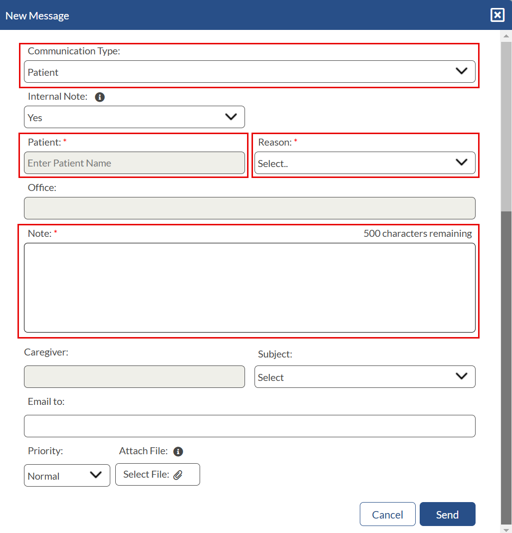Click the Internal Note info icon
Image resolution: width=512 pixels, height=533 pixels.
(x=99, y=97)
